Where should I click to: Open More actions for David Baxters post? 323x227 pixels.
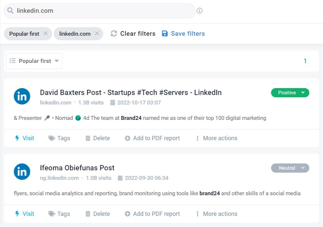(216, 138)
